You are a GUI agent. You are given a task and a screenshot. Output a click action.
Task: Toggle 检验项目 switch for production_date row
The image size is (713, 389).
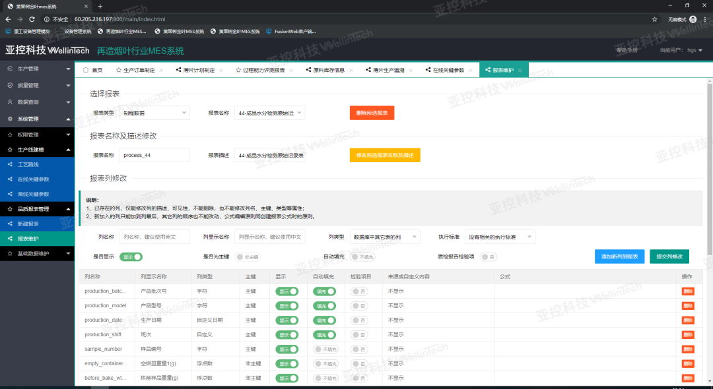(x=359, y=320)
